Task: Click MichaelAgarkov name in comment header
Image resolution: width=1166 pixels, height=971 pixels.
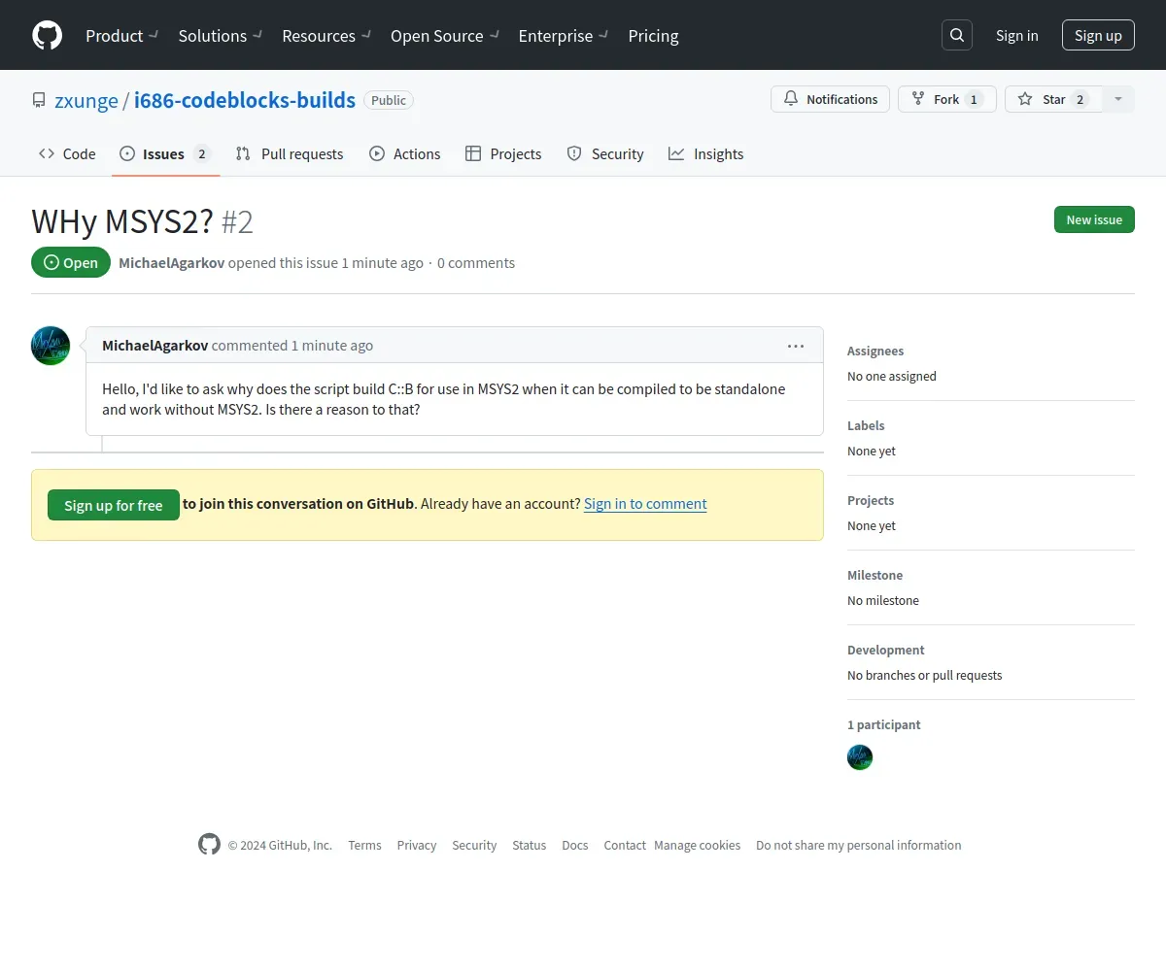Action: [154, 345]
